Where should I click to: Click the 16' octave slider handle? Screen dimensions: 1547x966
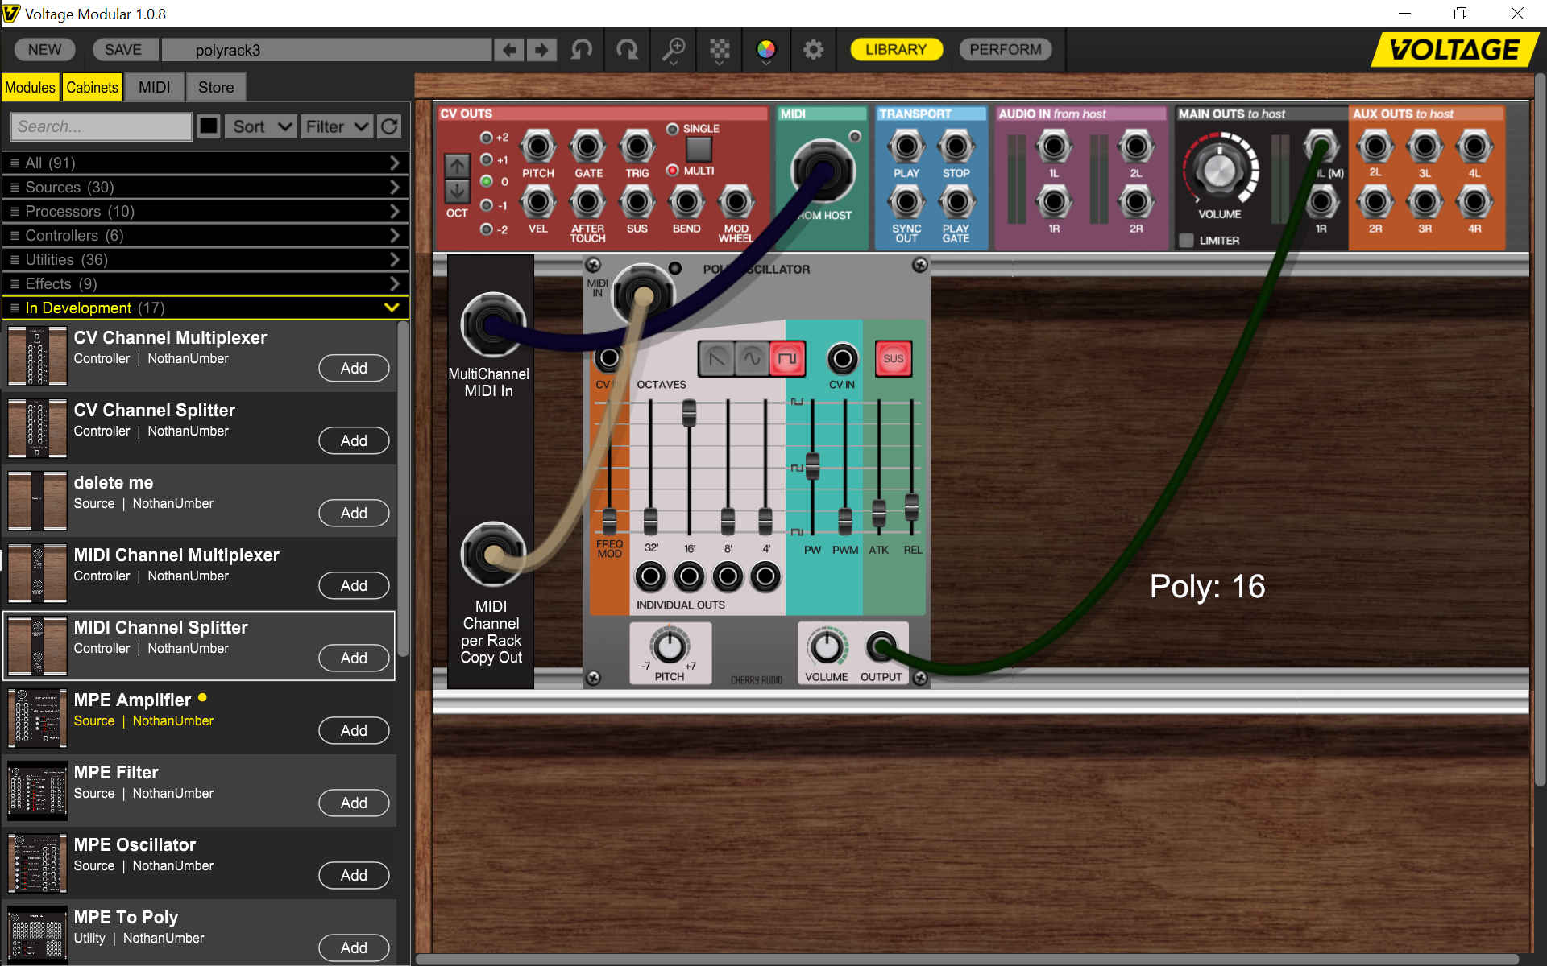689,413
